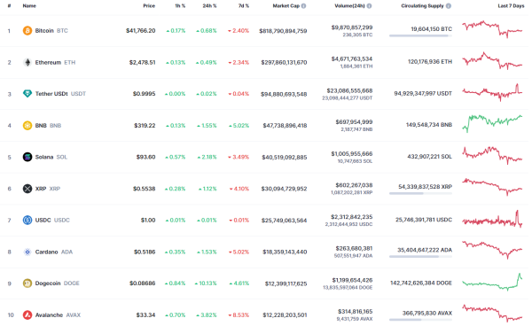Open the Ethereum ETH name link
This screenshot has width=532, height=326.
55,62
